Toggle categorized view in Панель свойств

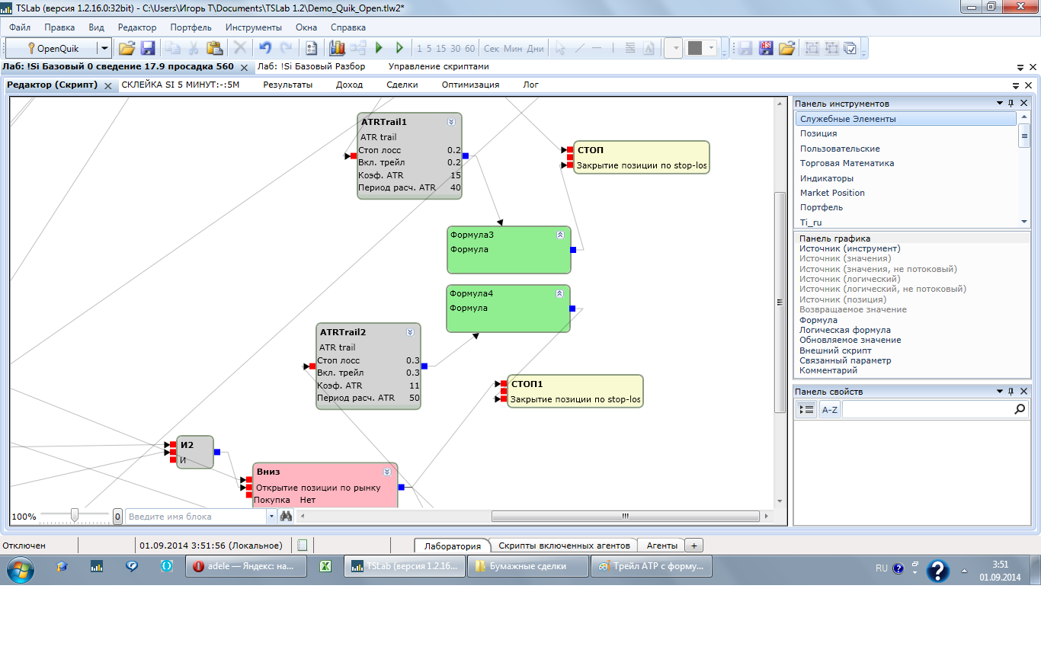click(x=806, y=409)
